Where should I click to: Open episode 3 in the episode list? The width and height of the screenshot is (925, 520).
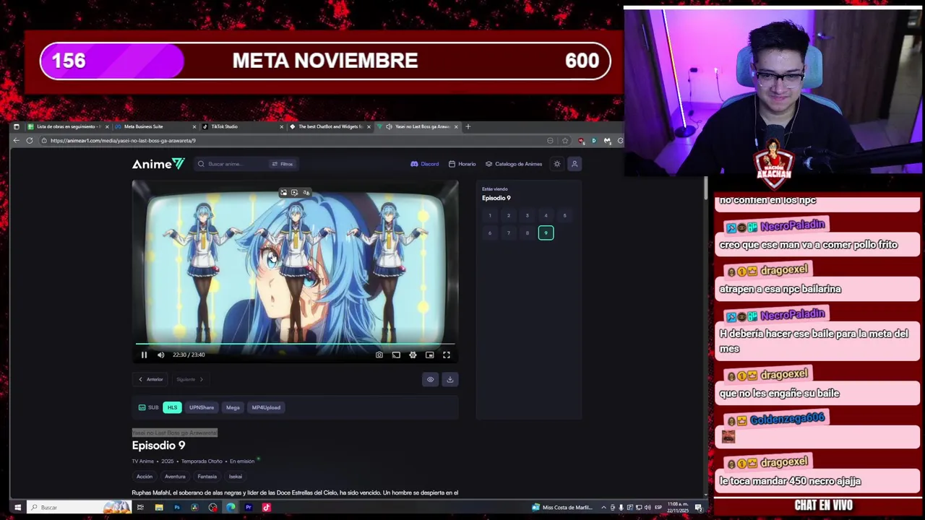point(527,215)
